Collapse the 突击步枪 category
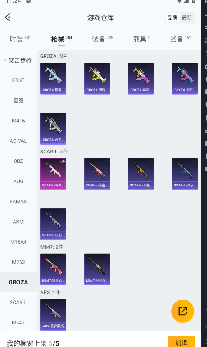This screenshot has width=207, height=347. click(17, 60)
